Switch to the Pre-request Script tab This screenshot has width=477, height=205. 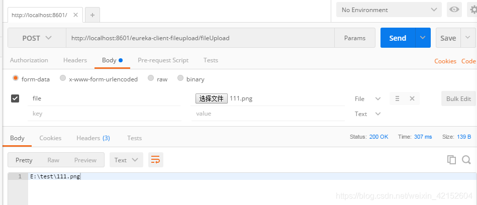coord(163,60)
